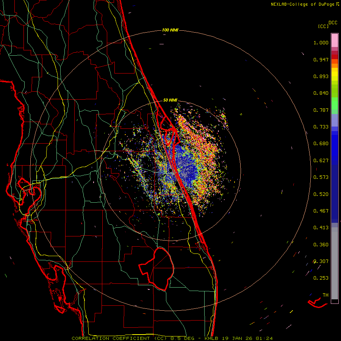Pick the orange swatch on the color bar
The width and height of the screenshot is (341, 341).
[x=335, y=66]
